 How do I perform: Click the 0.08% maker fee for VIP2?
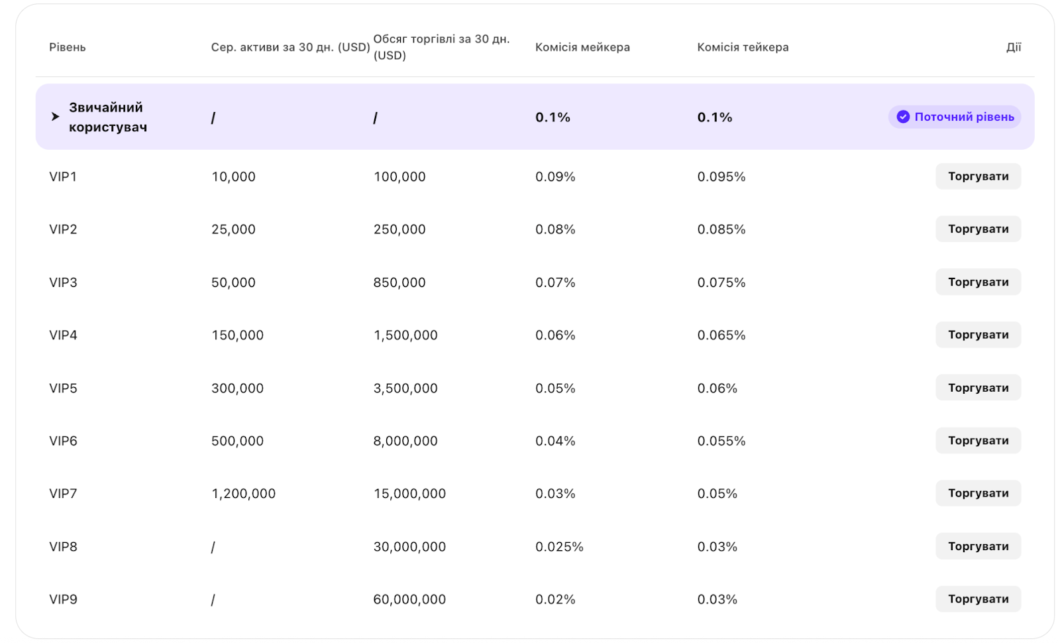coord(555,229)
